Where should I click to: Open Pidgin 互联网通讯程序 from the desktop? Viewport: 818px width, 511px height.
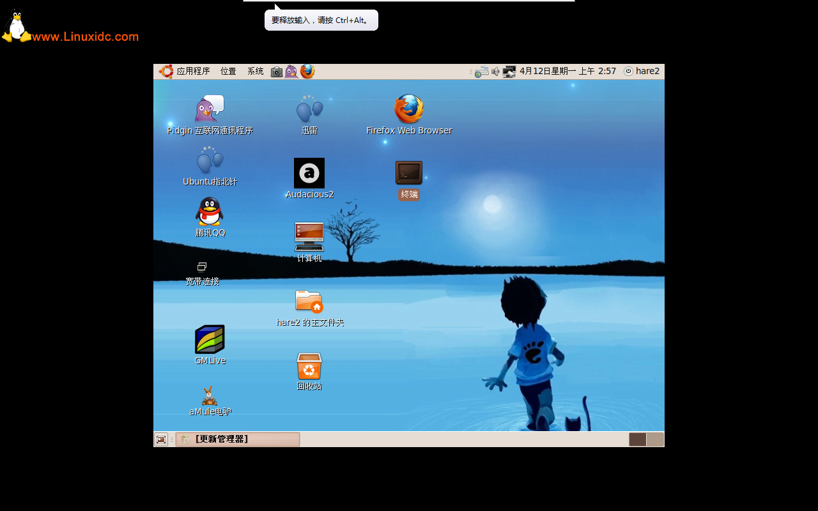coord(209,109)
